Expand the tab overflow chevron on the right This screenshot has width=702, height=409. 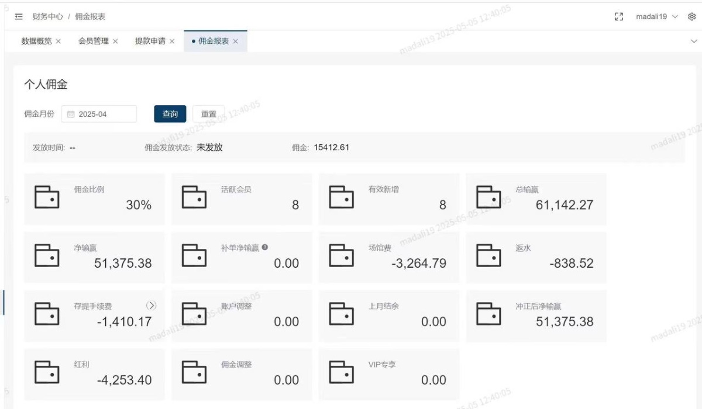click(694, 41)
